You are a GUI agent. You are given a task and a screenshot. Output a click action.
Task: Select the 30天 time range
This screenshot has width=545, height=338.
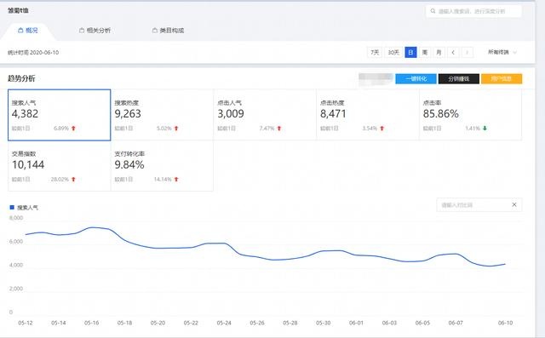(393, 53)
